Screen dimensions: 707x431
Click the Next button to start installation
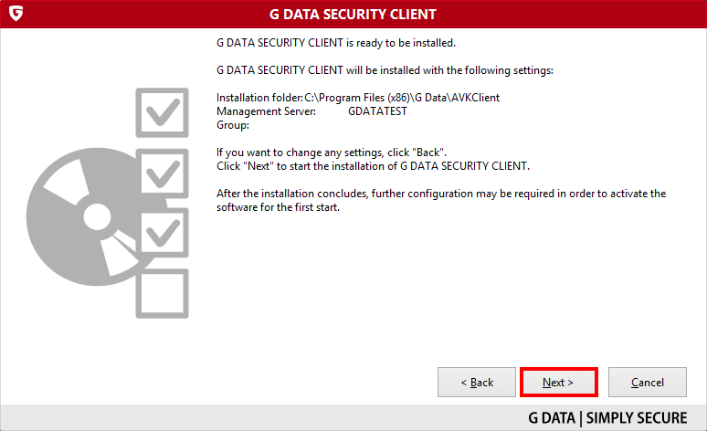(559, 383)
